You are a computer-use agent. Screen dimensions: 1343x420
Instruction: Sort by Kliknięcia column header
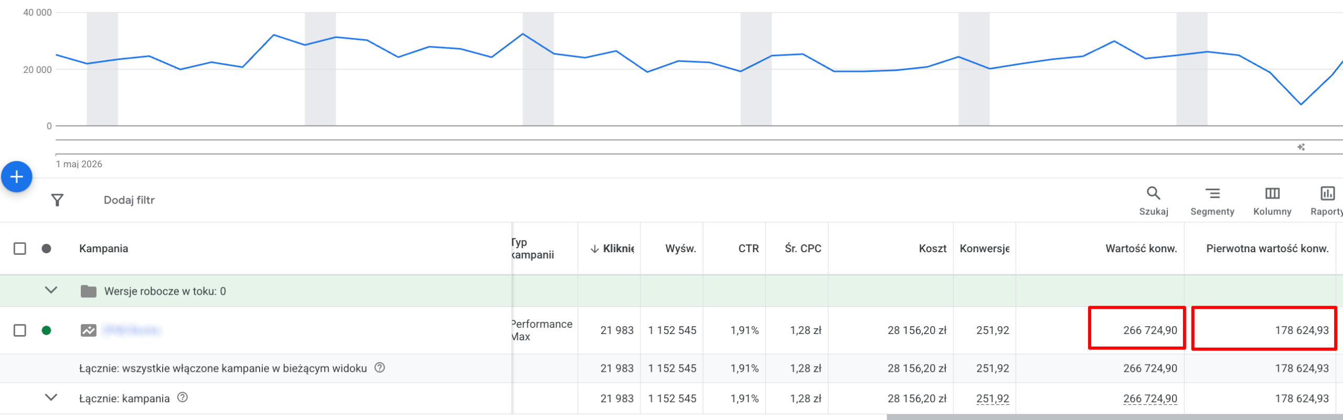click(x=612, y=249)
